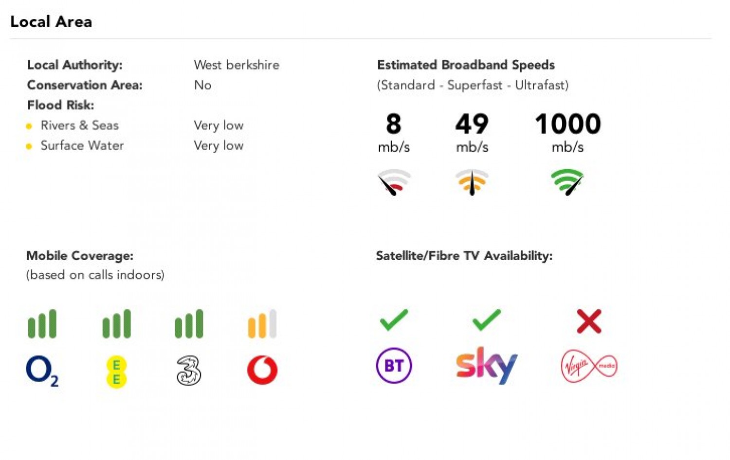This screenshot has height=460, width=730.
Task: Click the West berkshire authority text
Action: click(x=237, y=65)
